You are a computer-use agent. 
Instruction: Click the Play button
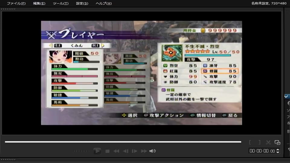point(97,151)
